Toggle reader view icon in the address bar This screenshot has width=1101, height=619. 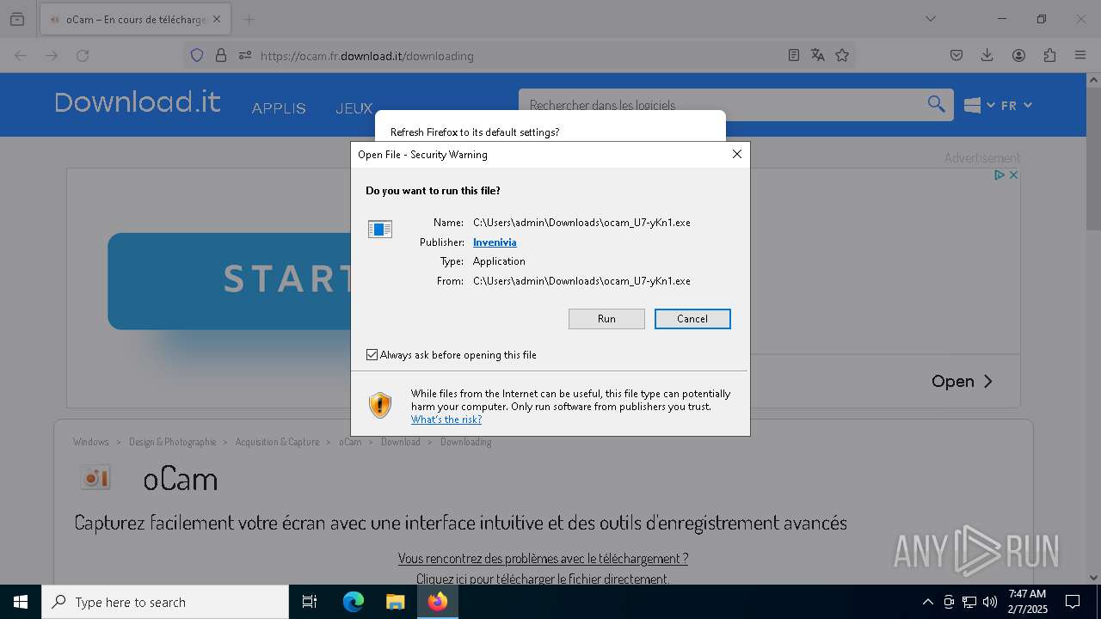click(x=794, y=55)
